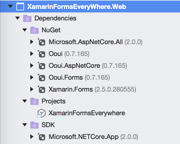180x144 pixels.
Task: Click the Projects folder icon
Action: click(x=34, y=101)
